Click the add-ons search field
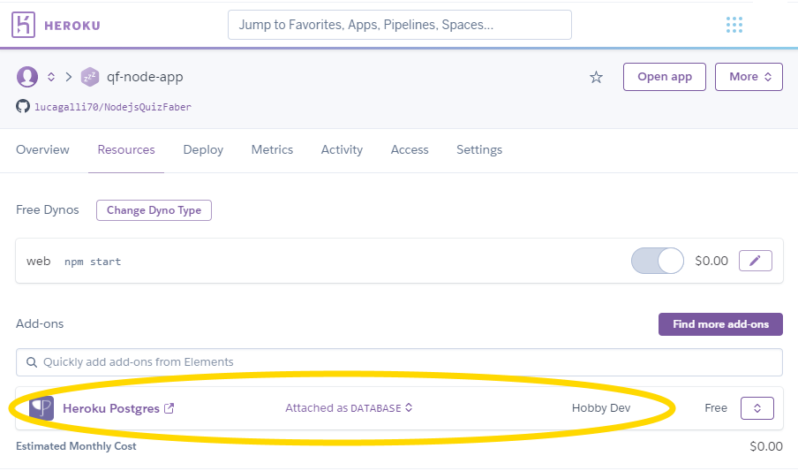The height and width of the screenshot is (471, 798). [x=399, y=362]
